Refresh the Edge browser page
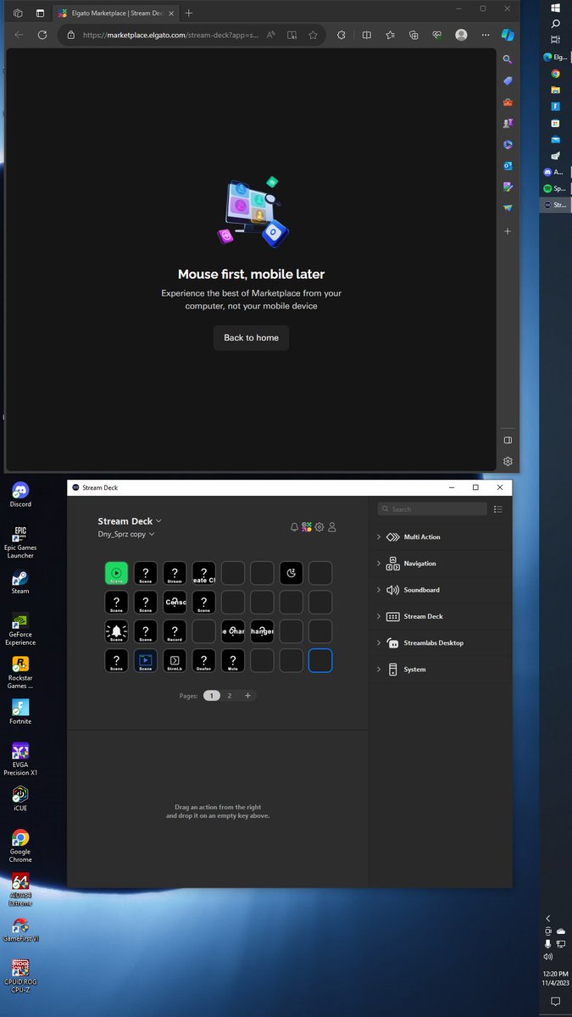572x1017 pixels. point(42,35)
